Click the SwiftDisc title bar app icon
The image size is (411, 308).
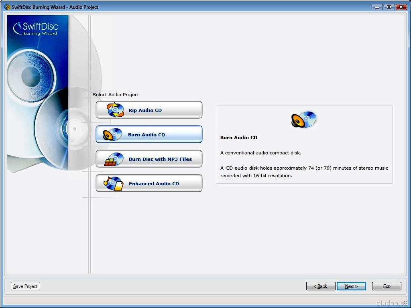pos(7,7)
